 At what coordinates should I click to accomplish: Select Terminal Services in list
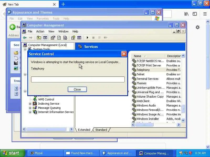(x=148, y=79)
